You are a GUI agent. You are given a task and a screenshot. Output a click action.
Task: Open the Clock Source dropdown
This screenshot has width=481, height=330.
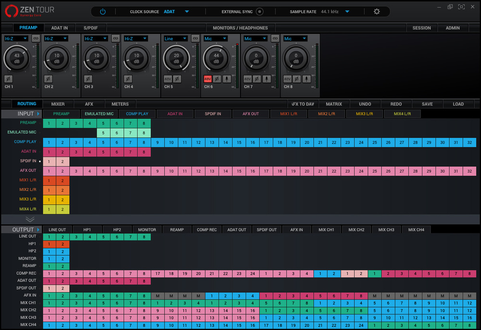187,12
